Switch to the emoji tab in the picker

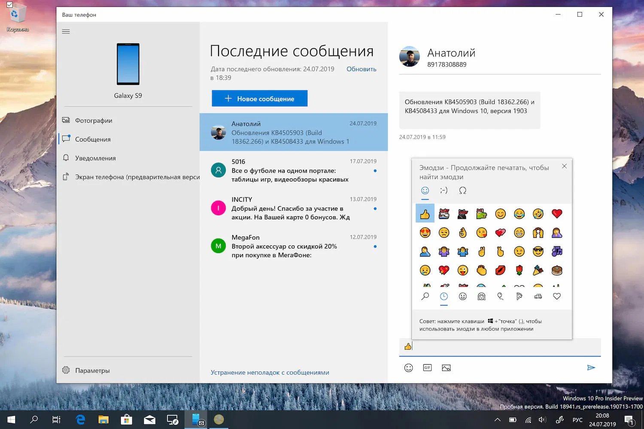point(425,190)
